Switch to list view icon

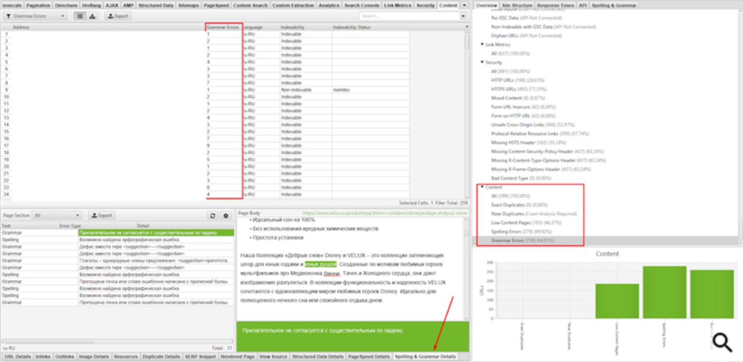click(x=80, y=16)
